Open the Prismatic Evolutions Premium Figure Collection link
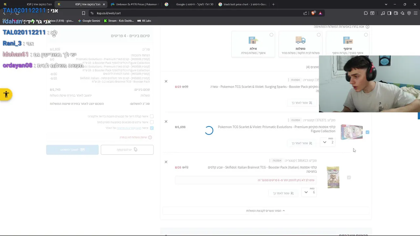The height and width of the screenshot is (236, 420). click(277, 129)
